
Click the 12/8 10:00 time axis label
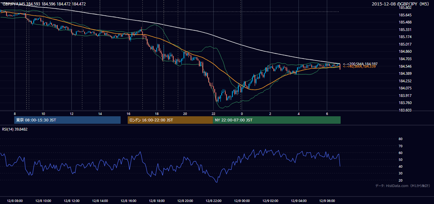click(x=43, y=201)
